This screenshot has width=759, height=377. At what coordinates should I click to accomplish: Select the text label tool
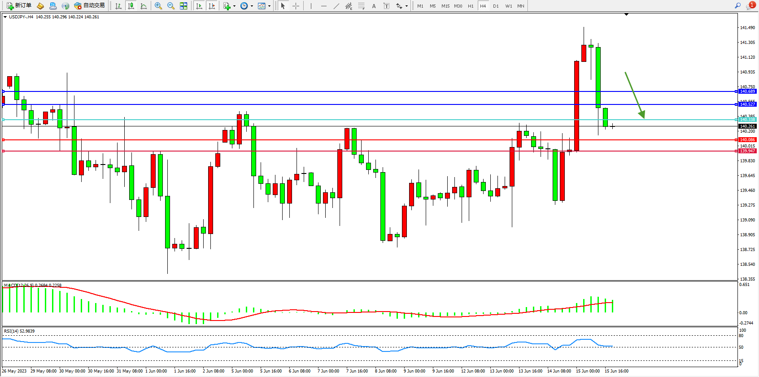coord(387,6)
